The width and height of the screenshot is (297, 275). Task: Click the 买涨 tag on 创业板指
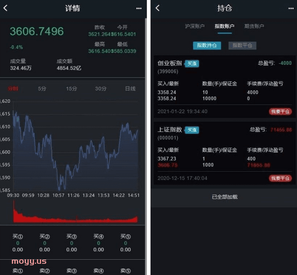pyautogui.click(x=192, y=64)
